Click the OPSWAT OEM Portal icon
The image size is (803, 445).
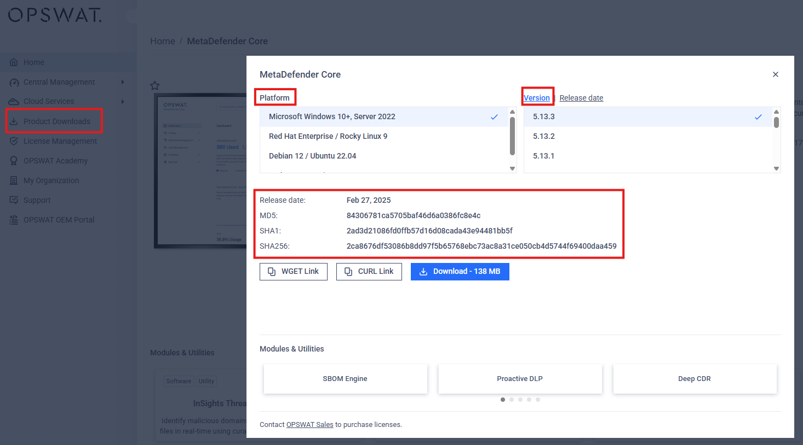coord(14,220)
